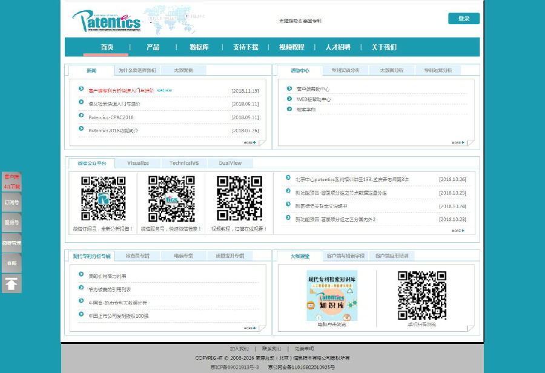The height and width of the screenshot is (373, 545).
Task: Switch to the Visualize tab
Action: pos(138,163)
